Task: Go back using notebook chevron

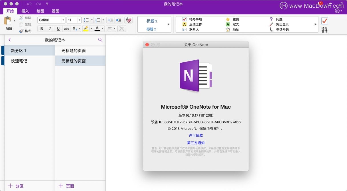Action: [9, 40]
